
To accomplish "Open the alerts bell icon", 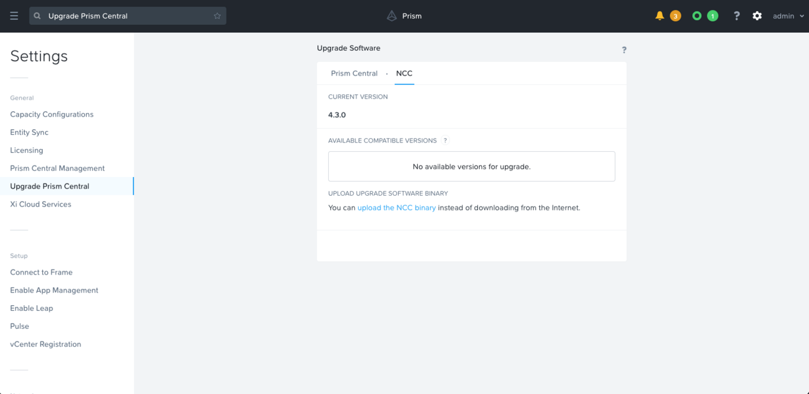I will point(659,16).
